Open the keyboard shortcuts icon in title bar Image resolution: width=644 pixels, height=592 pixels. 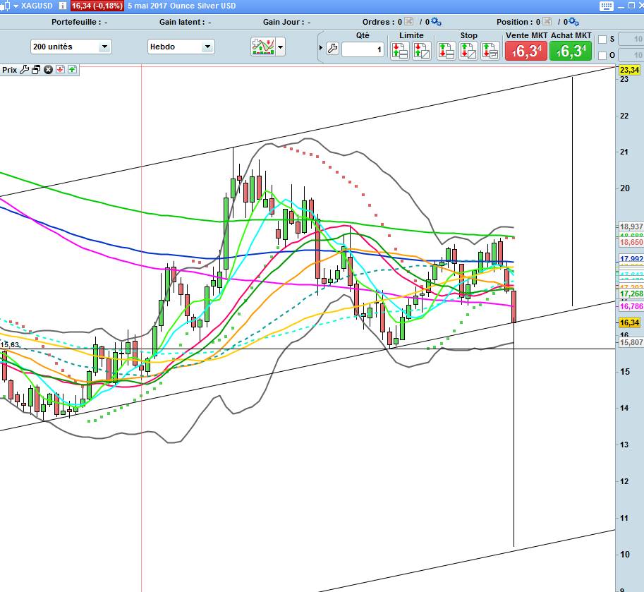tap(607, 6)
